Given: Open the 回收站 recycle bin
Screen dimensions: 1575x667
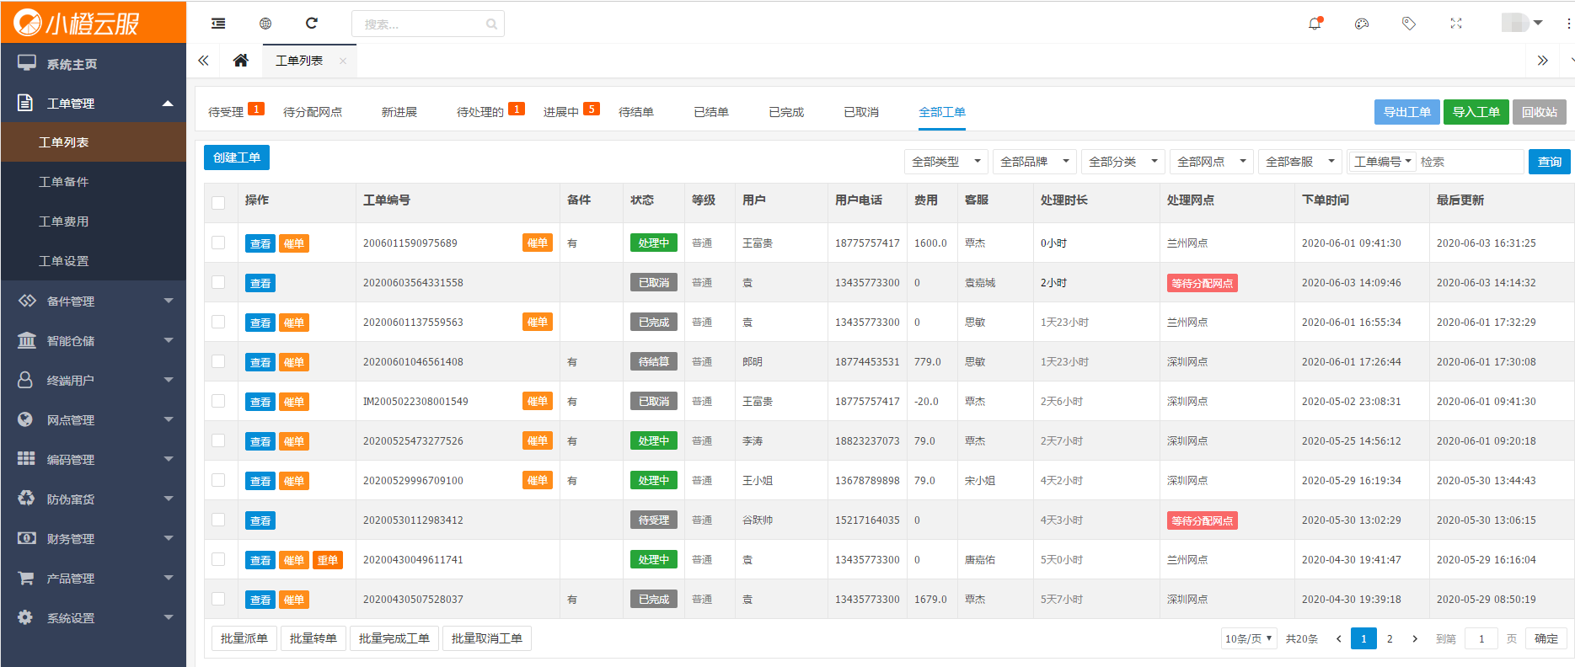Looking at the screenshot, I should tap(1540, 112).
